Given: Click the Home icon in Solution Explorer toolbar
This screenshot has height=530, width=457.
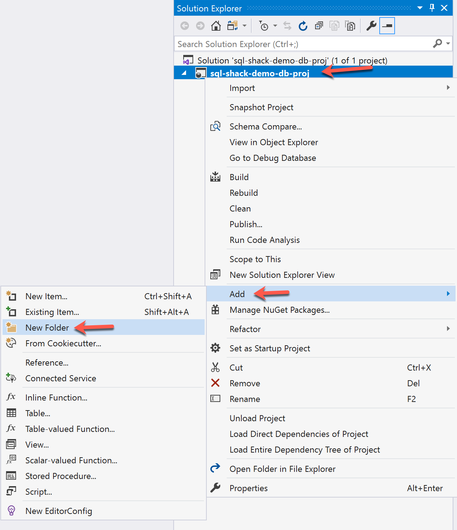Looking at the screenshot, I should tap(216, 25).
